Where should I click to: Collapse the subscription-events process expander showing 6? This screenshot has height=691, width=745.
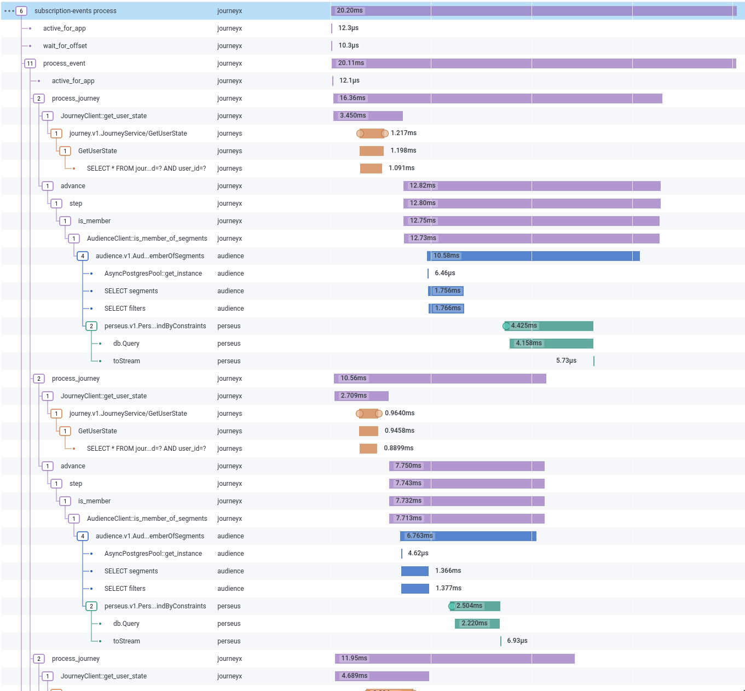click(21, 11)
